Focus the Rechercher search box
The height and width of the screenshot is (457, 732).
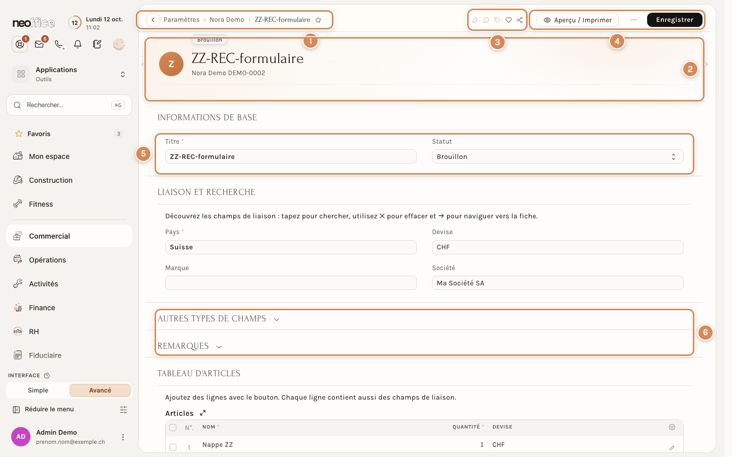tap(69, 105)
